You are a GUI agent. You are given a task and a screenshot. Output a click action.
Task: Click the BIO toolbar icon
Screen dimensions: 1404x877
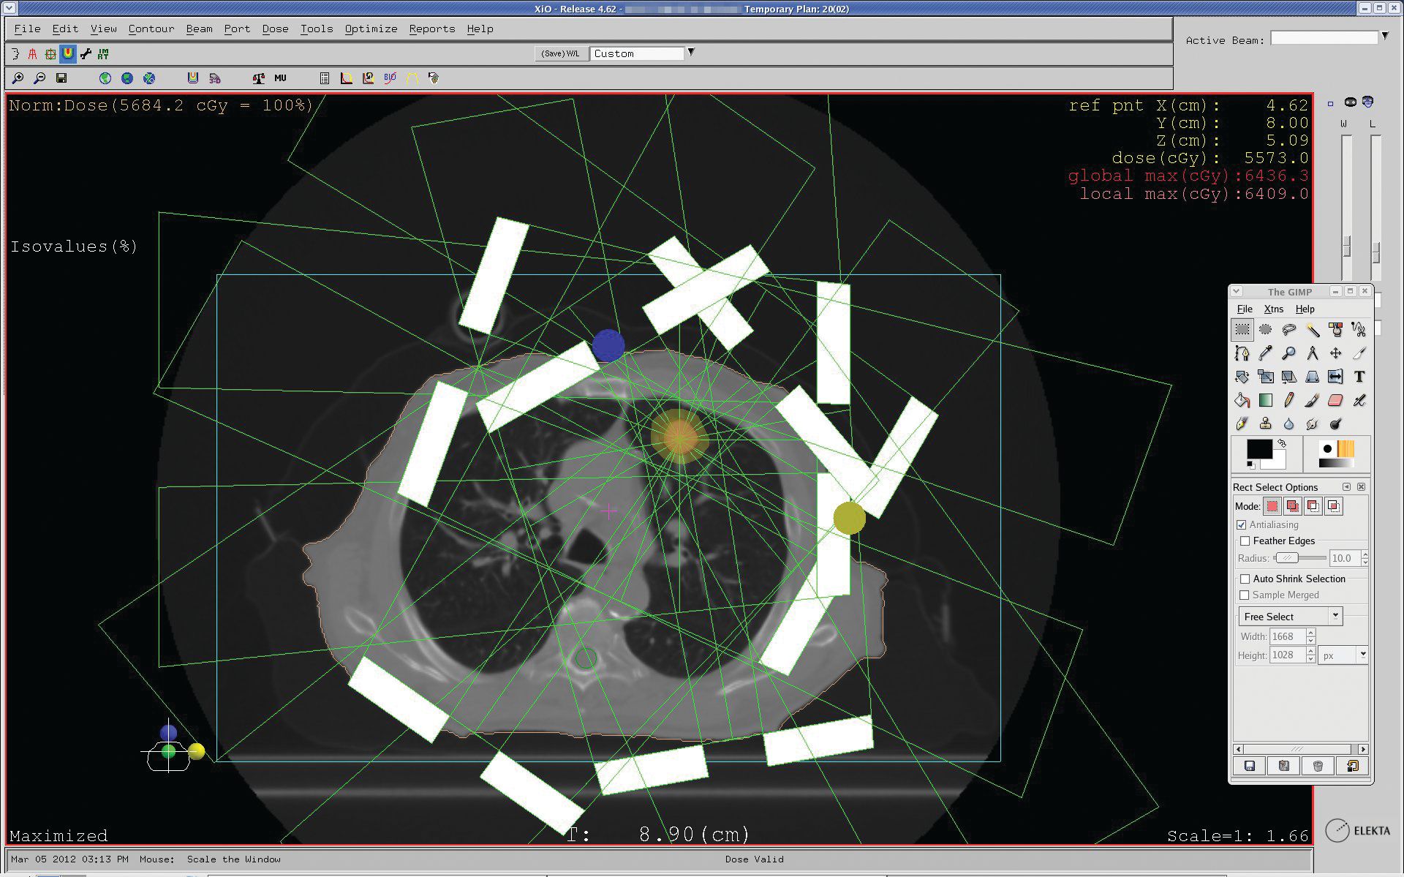(390, 78)
